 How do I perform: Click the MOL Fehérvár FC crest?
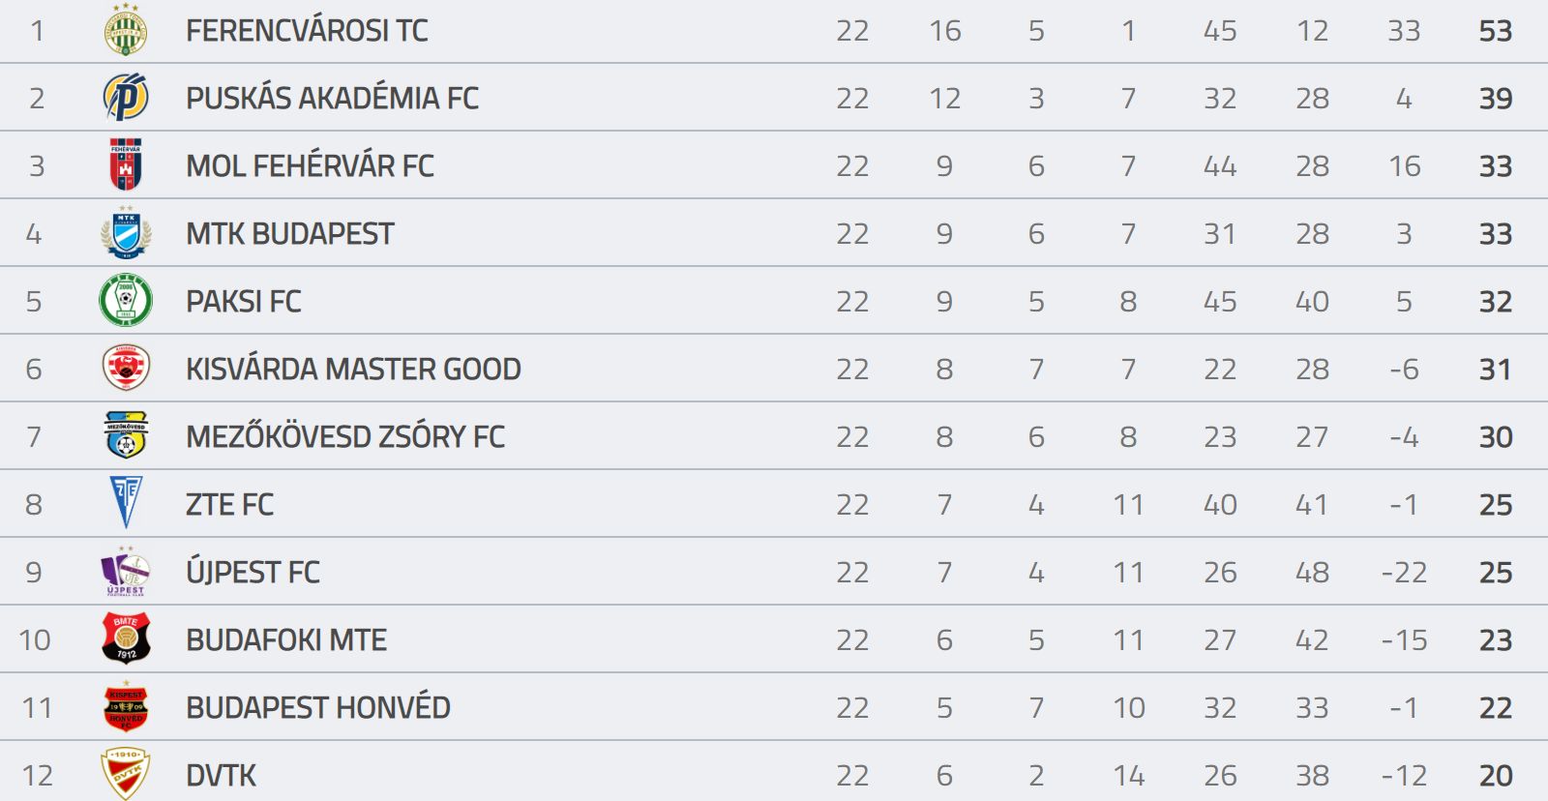click(126, 164)
